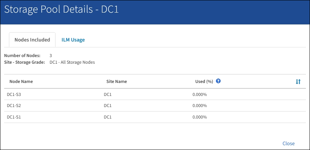Click the site name DC1 for node DC1-S2
310x150 pixels.
pyautogui.click(x=108, y=106)
